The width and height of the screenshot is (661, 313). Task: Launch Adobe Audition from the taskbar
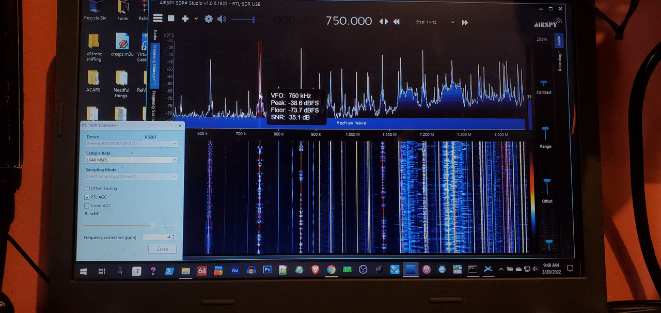(x=234, y=270)
